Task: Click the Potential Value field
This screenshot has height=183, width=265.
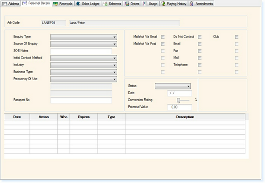Action: tap(180, 107)
